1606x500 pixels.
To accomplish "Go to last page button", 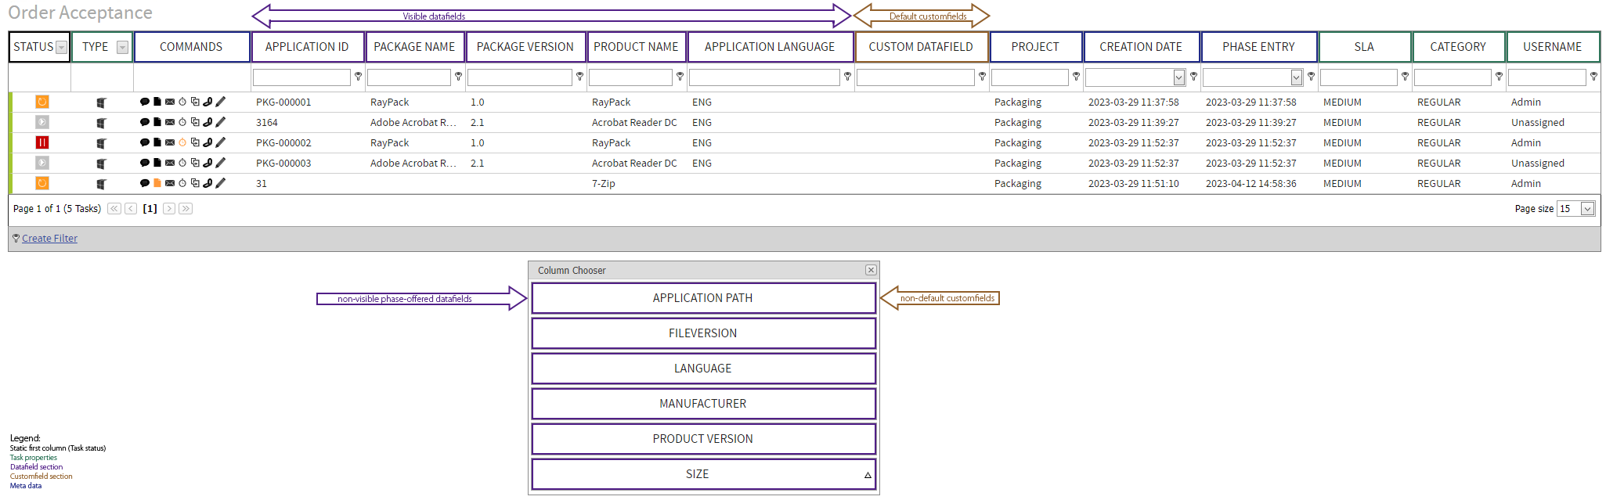I will tap(186, 209).
